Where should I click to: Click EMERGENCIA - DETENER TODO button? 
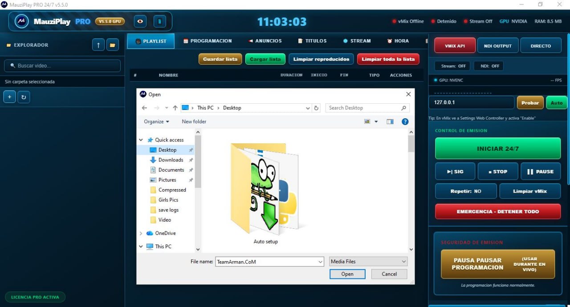tap(498, 211)
